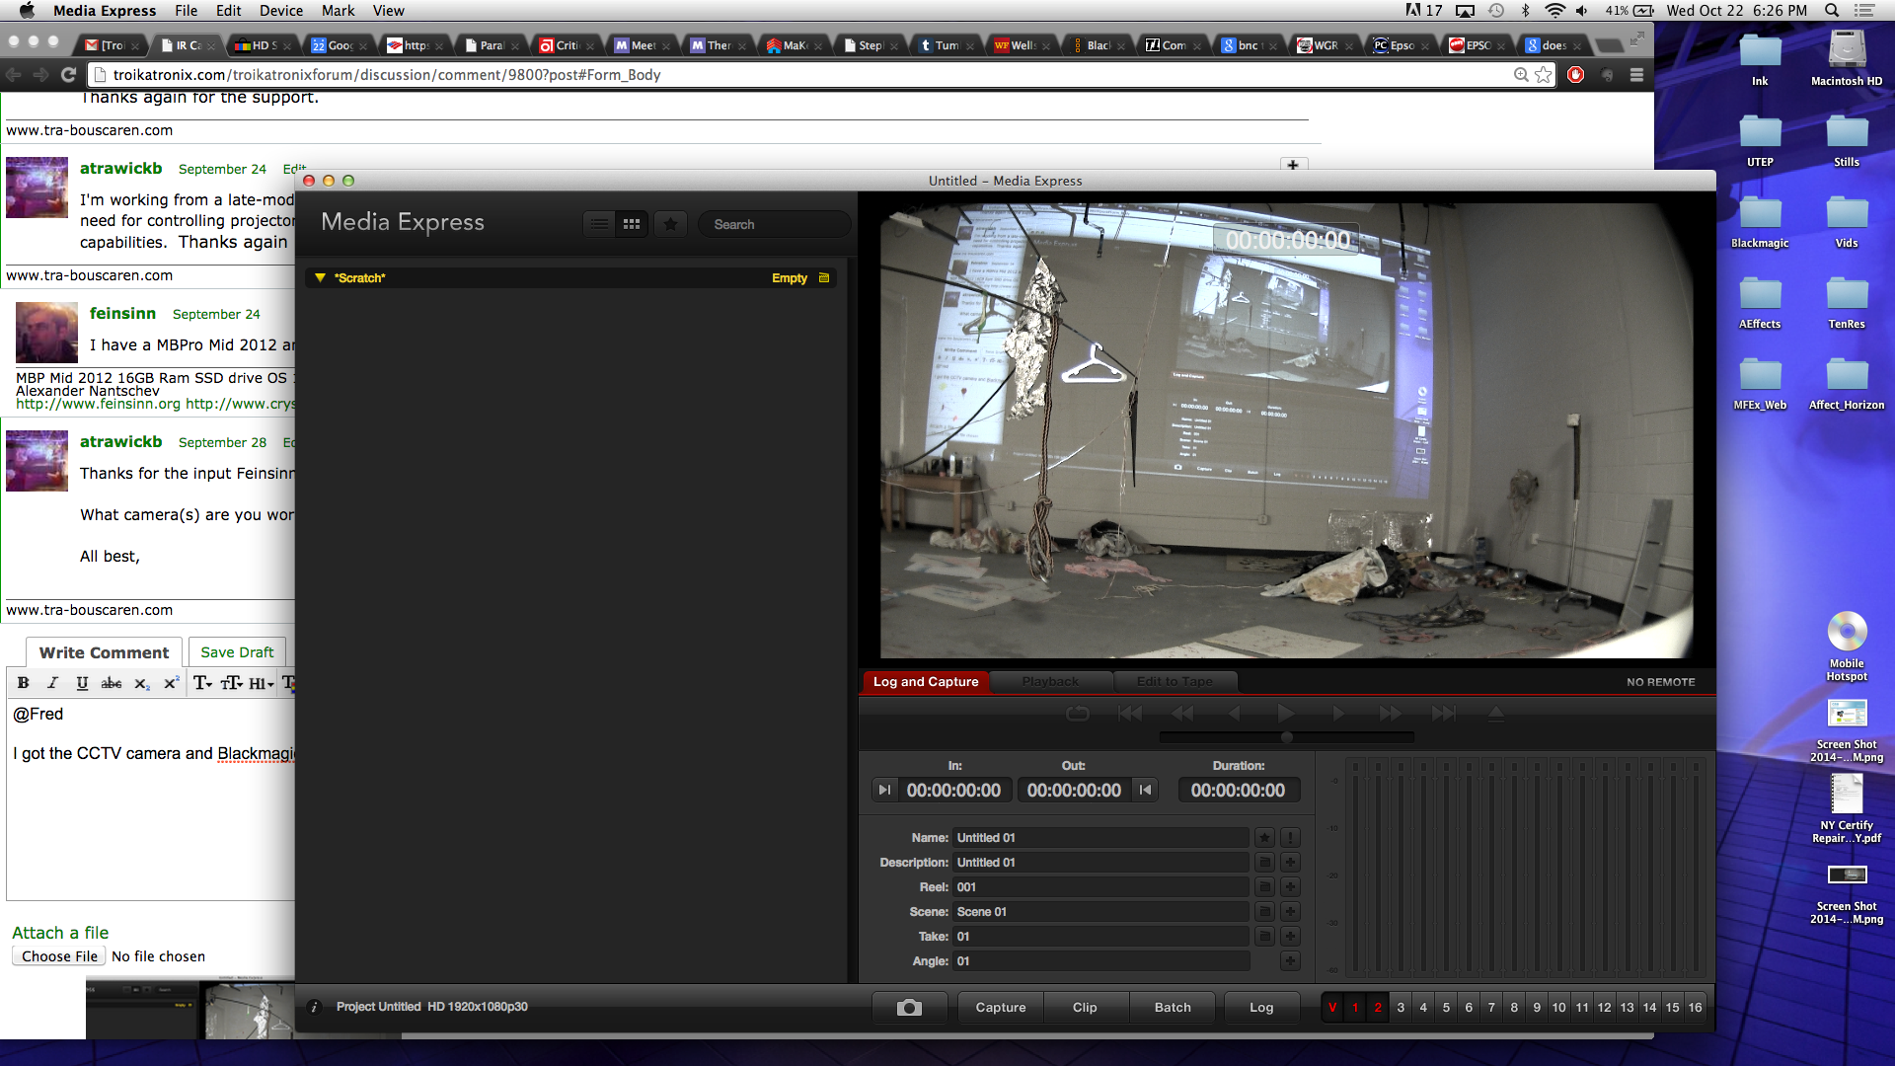1895x1066 pixels.
Task: Click the Batch capture button
Action: pyautogui.click(x=1172, y=1006)
